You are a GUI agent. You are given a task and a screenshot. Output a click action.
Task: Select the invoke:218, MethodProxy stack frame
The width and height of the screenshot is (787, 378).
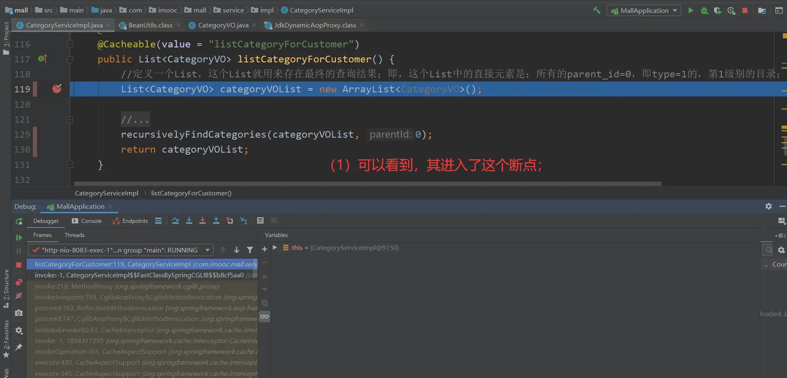(127, 286)
